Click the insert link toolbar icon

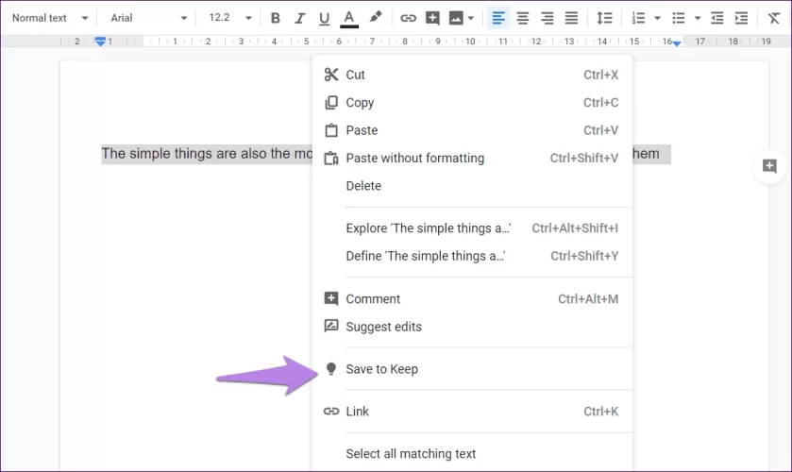pyautogui.click(x=408, y=18)
